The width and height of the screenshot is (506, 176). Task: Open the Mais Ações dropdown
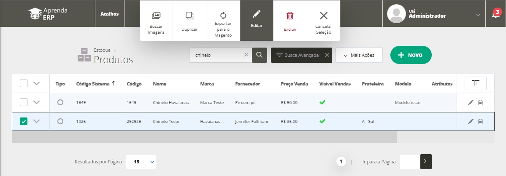[x=359, y=55]
